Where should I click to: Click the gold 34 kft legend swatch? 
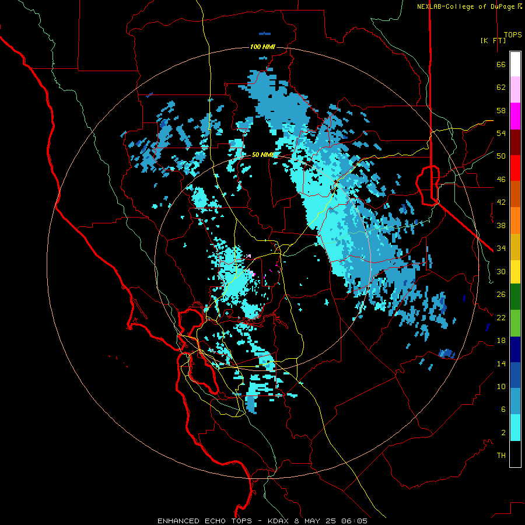click(515, 247)
